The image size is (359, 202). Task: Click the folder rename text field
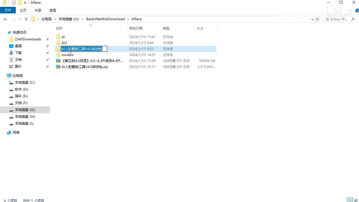click(x=84, y=49)
